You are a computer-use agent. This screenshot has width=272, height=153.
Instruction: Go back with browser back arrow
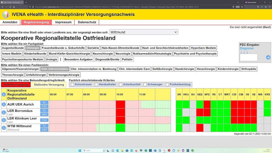point(2,7)
